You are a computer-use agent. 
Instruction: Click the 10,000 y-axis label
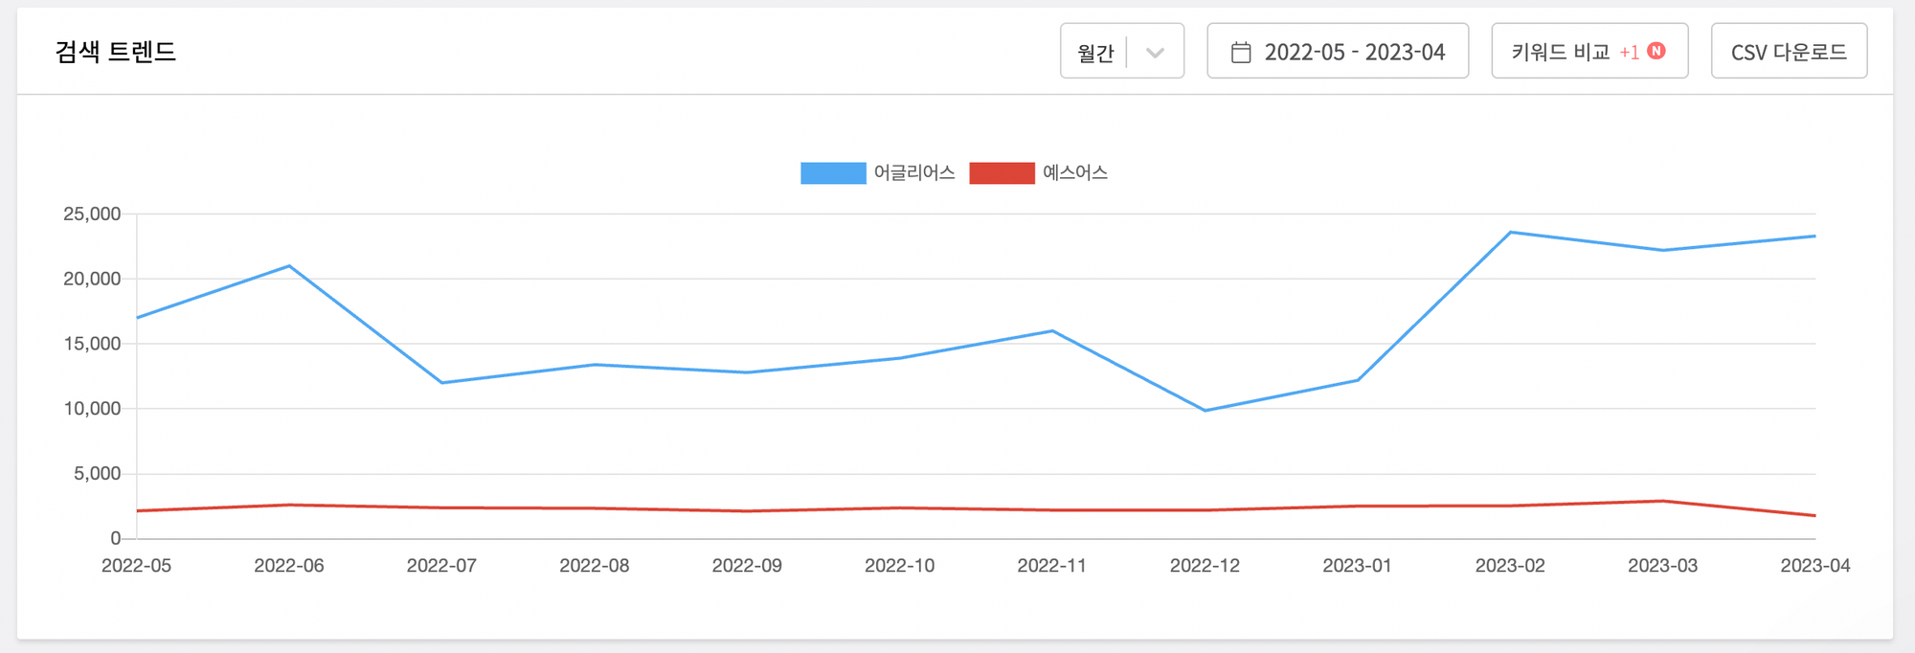(x=92, y=409)
